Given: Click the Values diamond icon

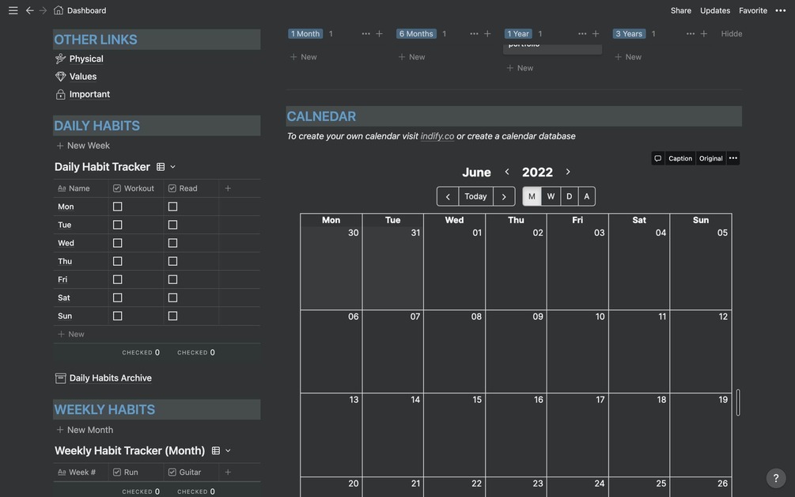Looking at the screenshot, I should click(x=60, y=77).
